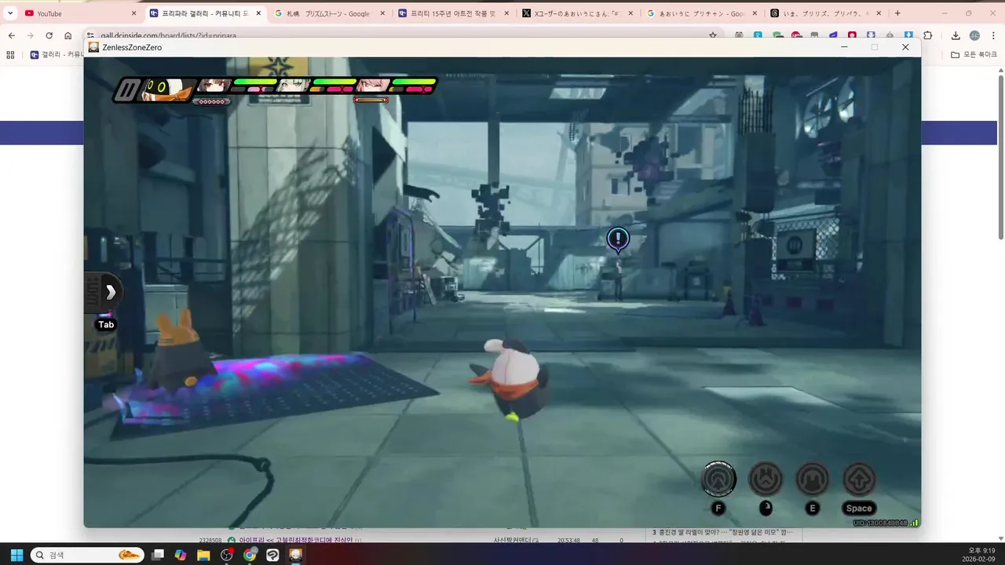Click the UID:1300849848 text in game corner
The image size is (1005, 565).
click(880, 523)
